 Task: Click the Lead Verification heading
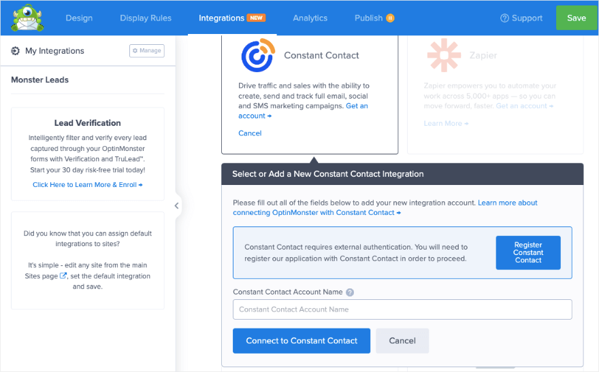[88, 123]
